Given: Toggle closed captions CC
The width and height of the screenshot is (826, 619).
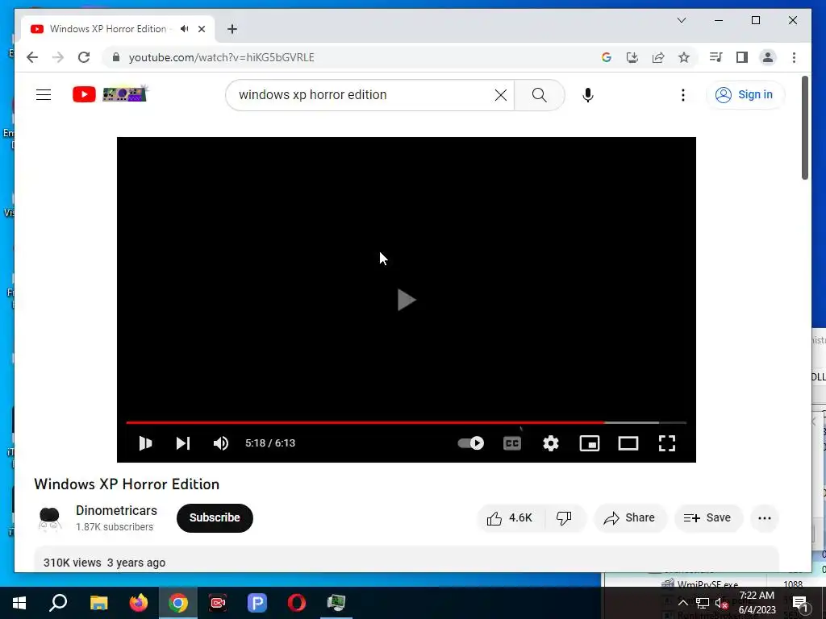Looking at the screenshot, I should tap(511, 443).
